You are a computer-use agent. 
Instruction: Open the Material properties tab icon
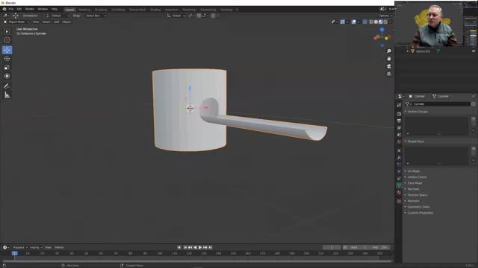tap(399, 192)
